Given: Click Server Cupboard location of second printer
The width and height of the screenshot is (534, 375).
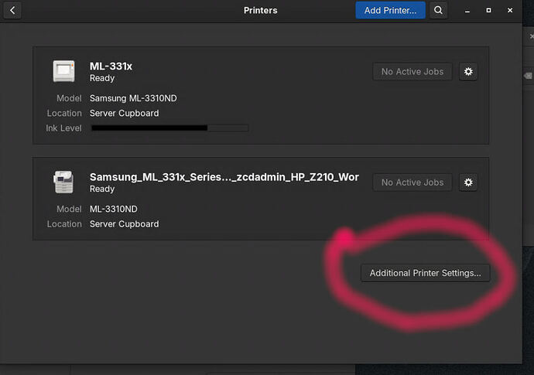Looking at the screenshot, I should (x=124, y=223).
